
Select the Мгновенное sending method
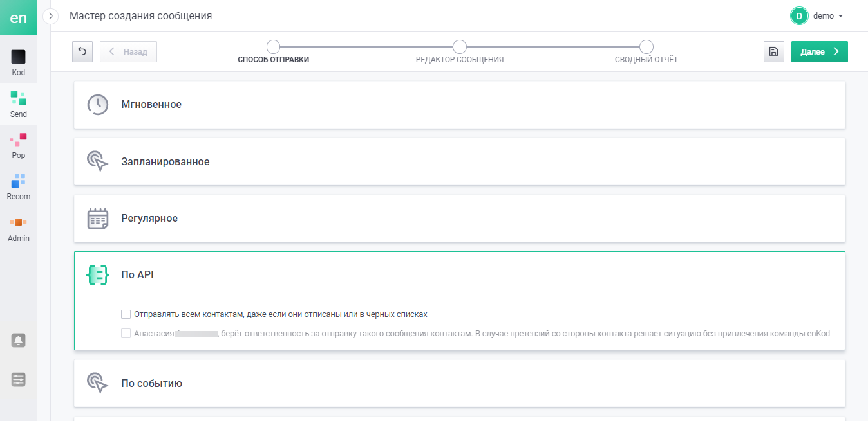tap(460, 105)
